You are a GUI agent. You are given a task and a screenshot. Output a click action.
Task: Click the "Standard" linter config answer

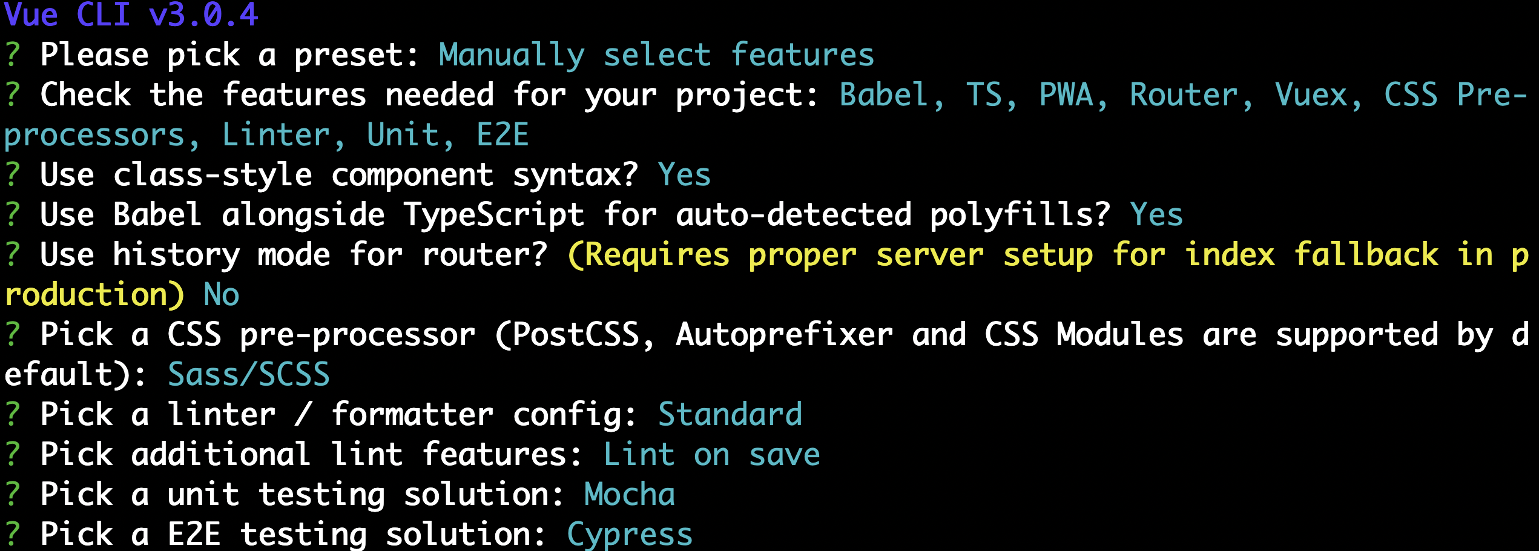pyautogui.click(x=730, y=415)
